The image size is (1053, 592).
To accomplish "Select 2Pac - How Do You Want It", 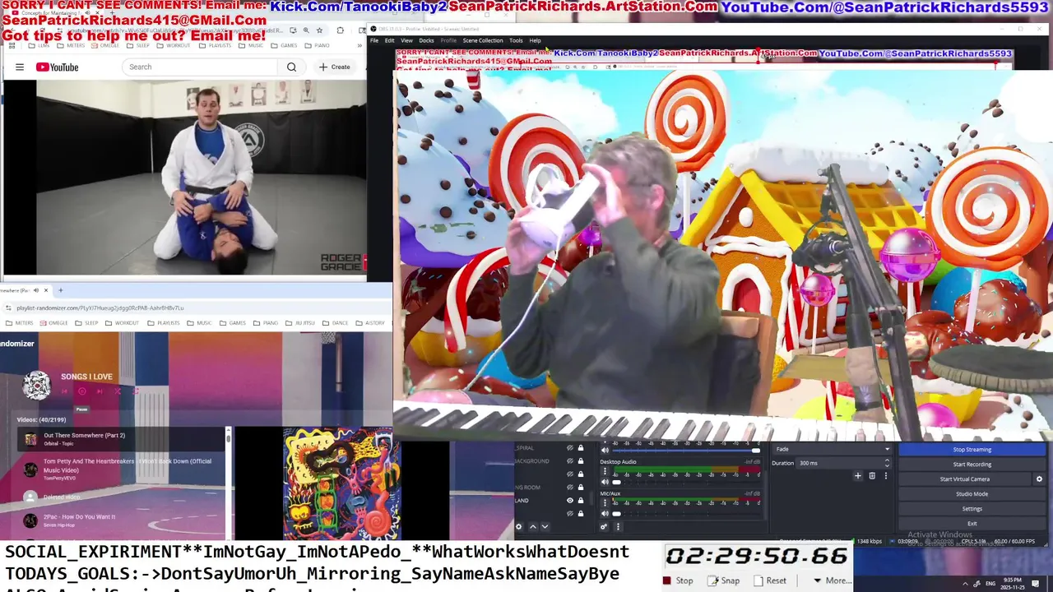I will pyautogui.click(x=121, y=520).
